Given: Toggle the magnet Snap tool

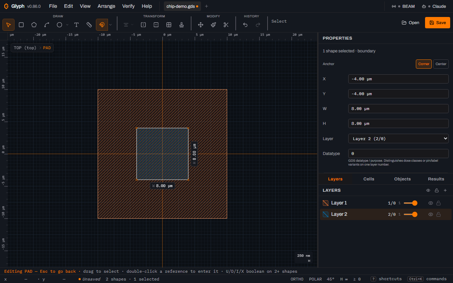Looking at the screenshot, I should 102,25.
